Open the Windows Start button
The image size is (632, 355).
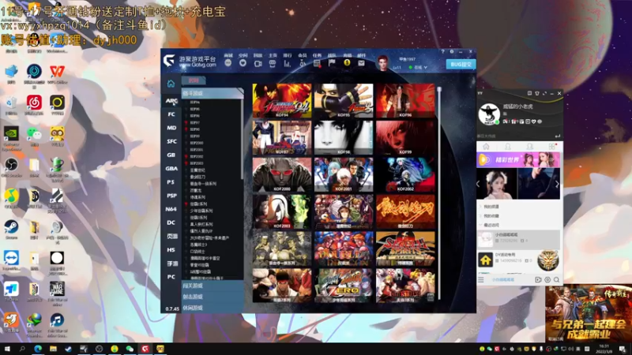[7, 349]
